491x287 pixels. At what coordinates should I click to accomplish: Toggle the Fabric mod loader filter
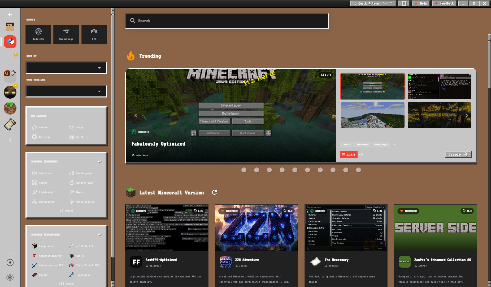(x=40, y=128)
